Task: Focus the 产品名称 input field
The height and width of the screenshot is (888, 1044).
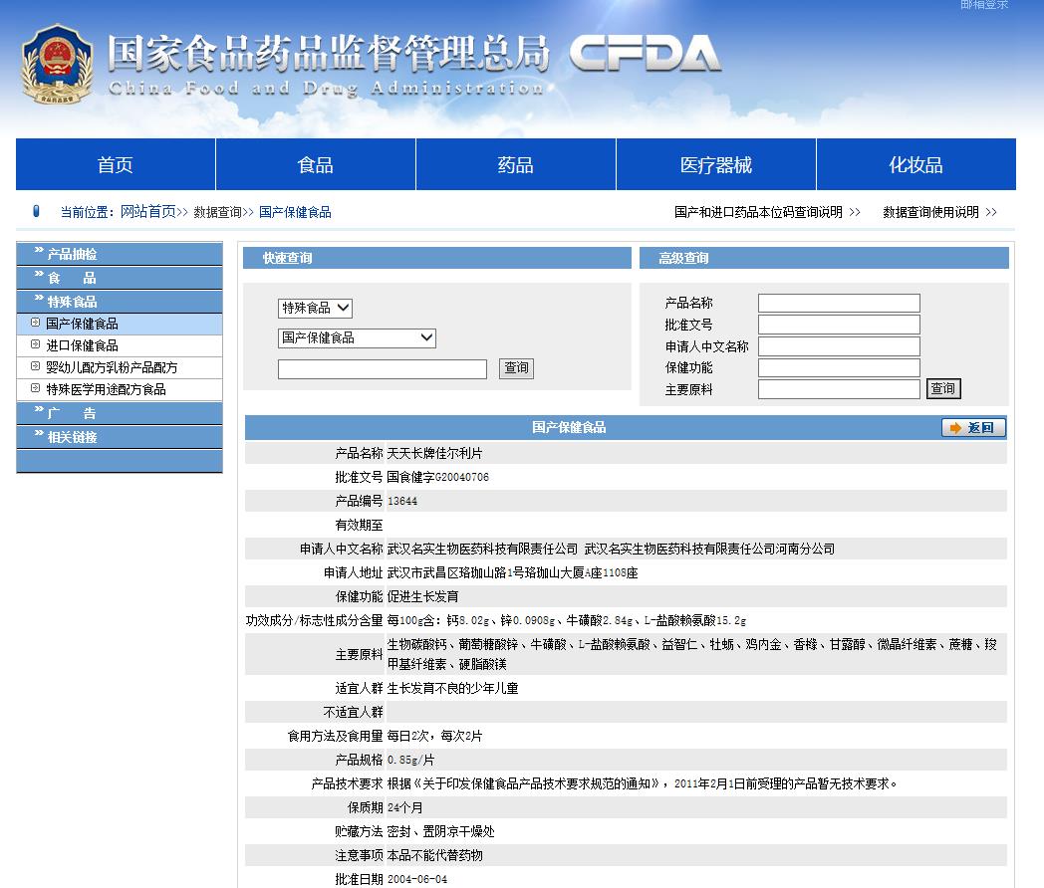Action: (839, 304)
